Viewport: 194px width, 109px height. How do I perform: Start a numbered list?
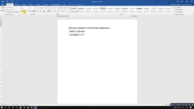click(x=52, y=8)
